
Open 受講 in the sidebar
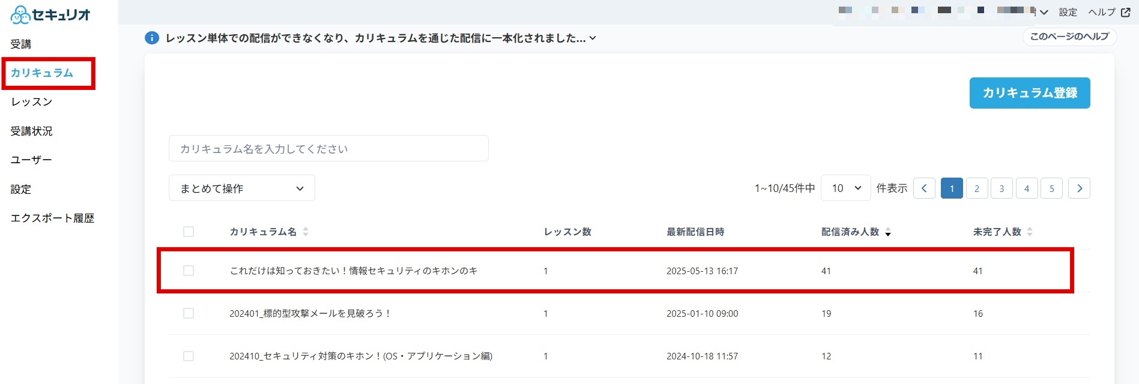pos(21,44)
